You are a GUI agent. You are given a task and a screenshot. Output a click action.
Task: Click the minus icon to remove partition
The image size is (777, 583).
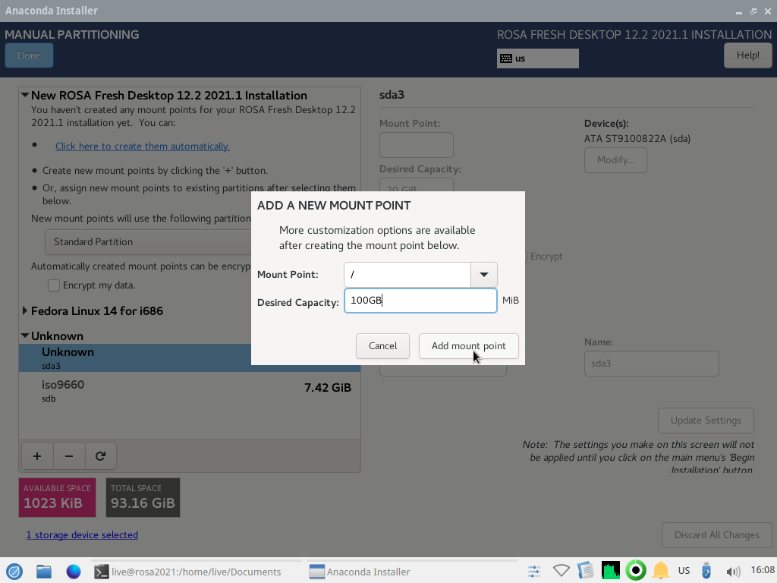69,456
